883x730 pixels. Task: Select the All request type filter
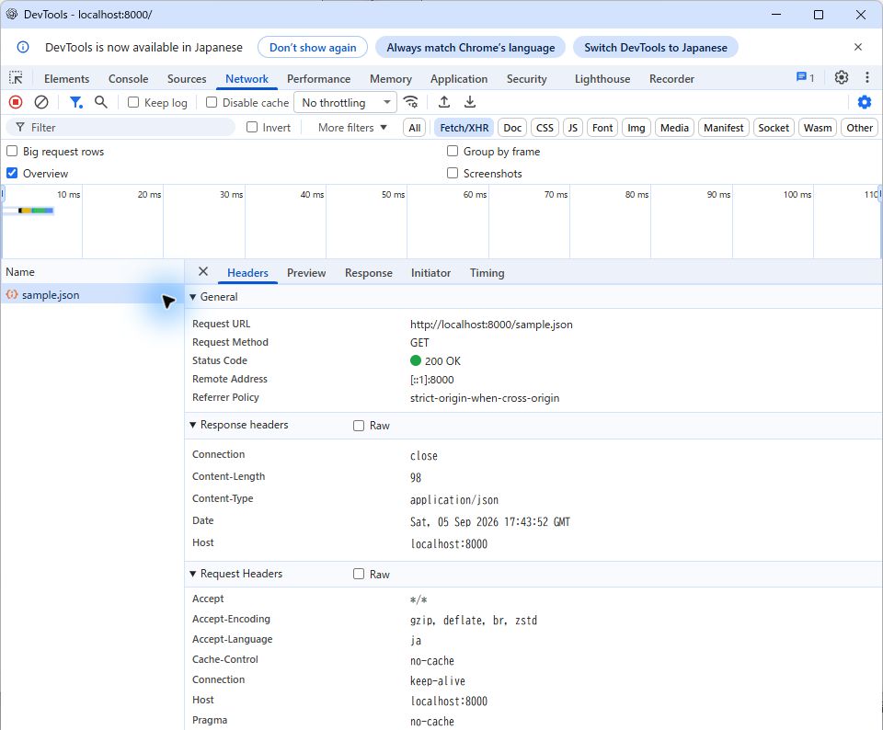click(415, 128)
